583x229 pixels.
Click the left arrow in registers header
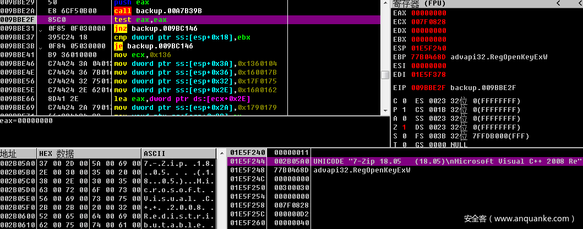click(x=558, y=3)
